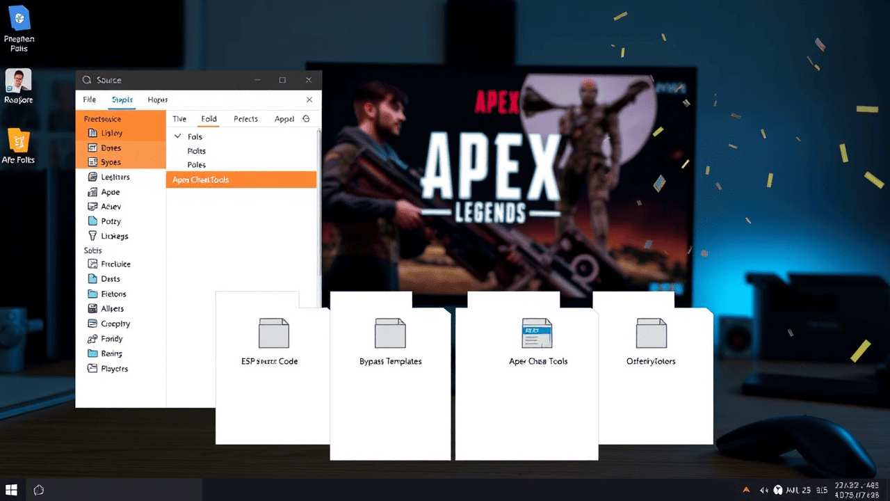Maximize the Source window
Image resolution: width=890 pixels, height=501 pixels.
pos(282,80)
